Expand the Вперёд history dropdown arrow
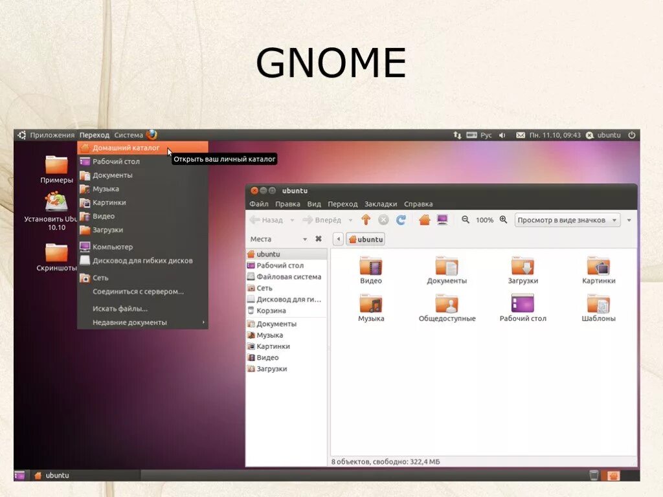663x497 pixels. [350, 220]
